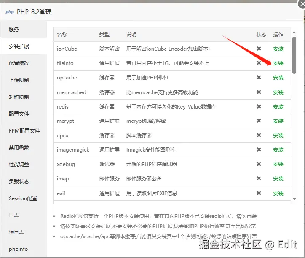Click the 名称 column header

(62, 35)
